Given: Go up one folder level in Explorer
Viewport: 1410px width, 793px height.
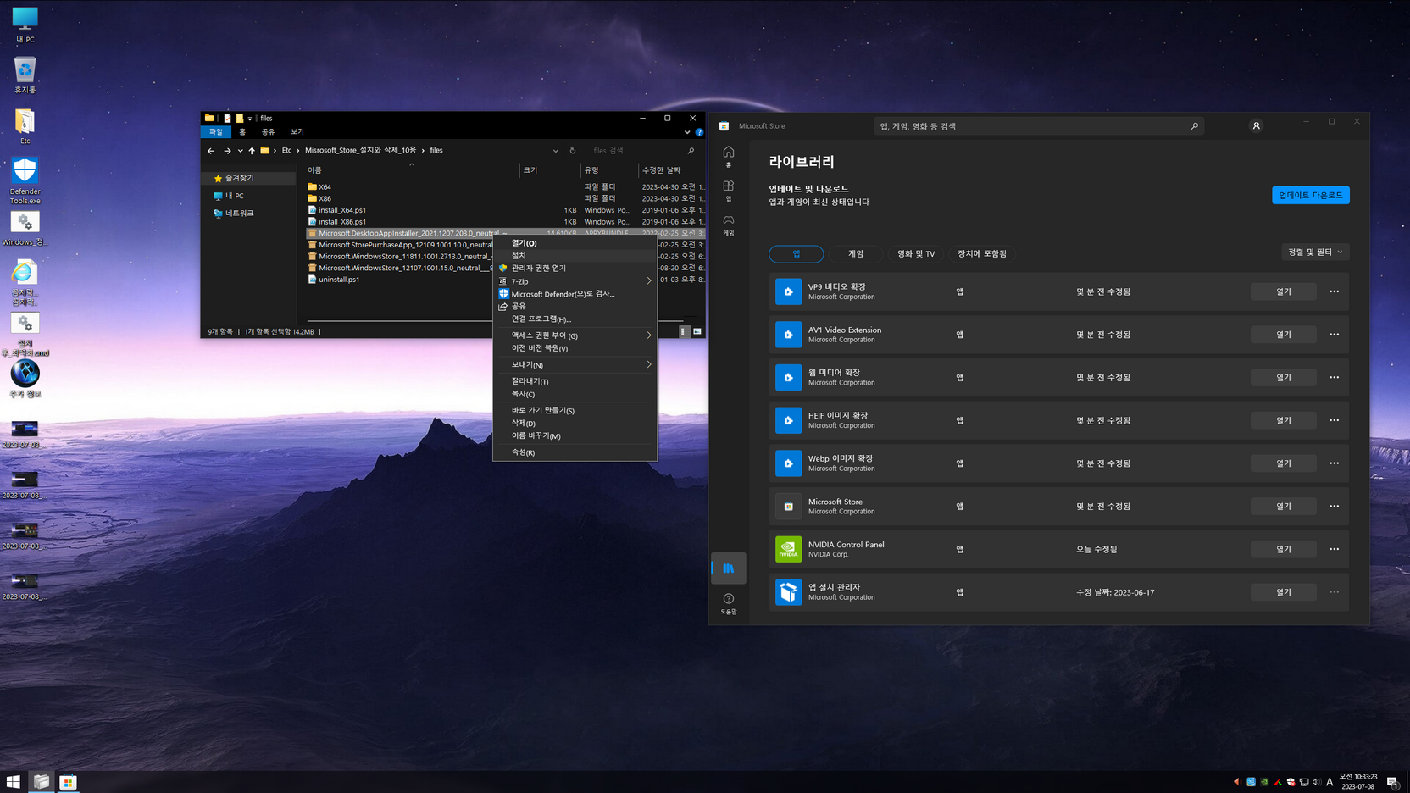Looking at the screenshot, I should click(x=252, y=151).
